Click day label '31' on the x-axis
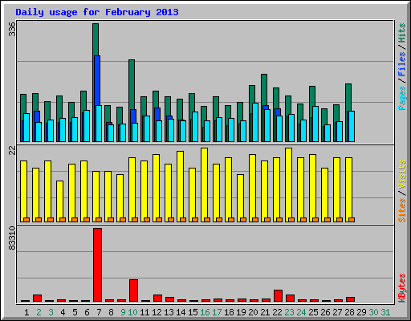Viewport: 411px width, 321px height. tap(385, 312)
